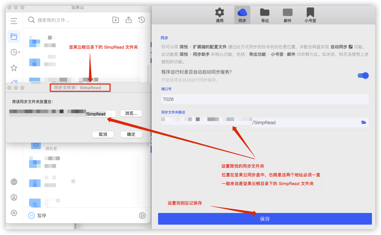Click the folder browse icon in the sync path field
This screenshot has width=381, height=235.
[364, 122]
